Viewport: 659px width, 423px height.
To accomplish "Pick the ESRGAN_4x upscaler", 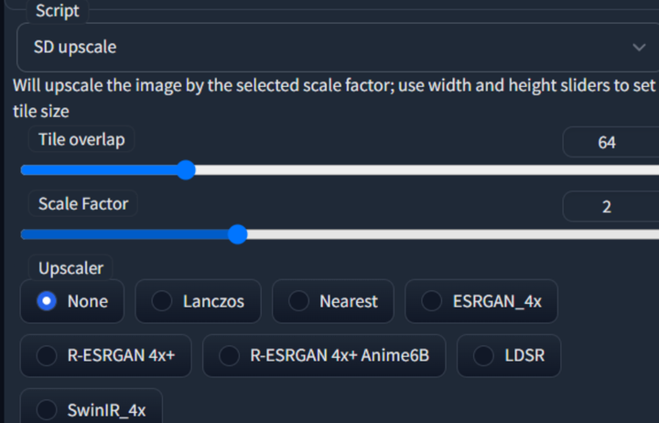I will pos(432,301).
